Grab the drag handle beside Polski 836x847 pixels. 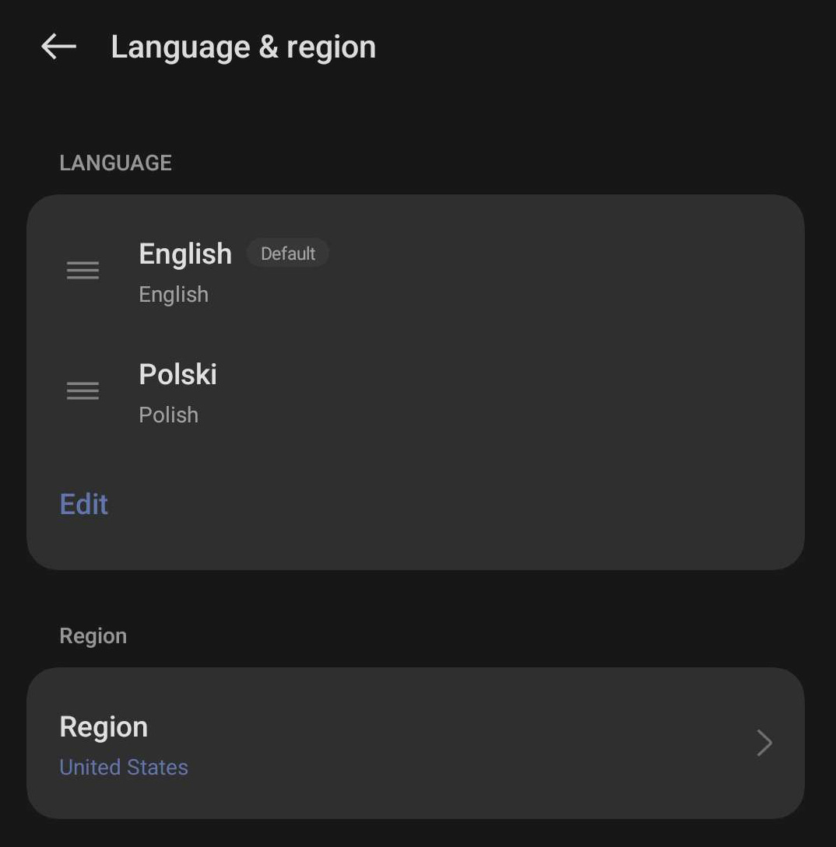pyautogui.click(x=83, y=390)
